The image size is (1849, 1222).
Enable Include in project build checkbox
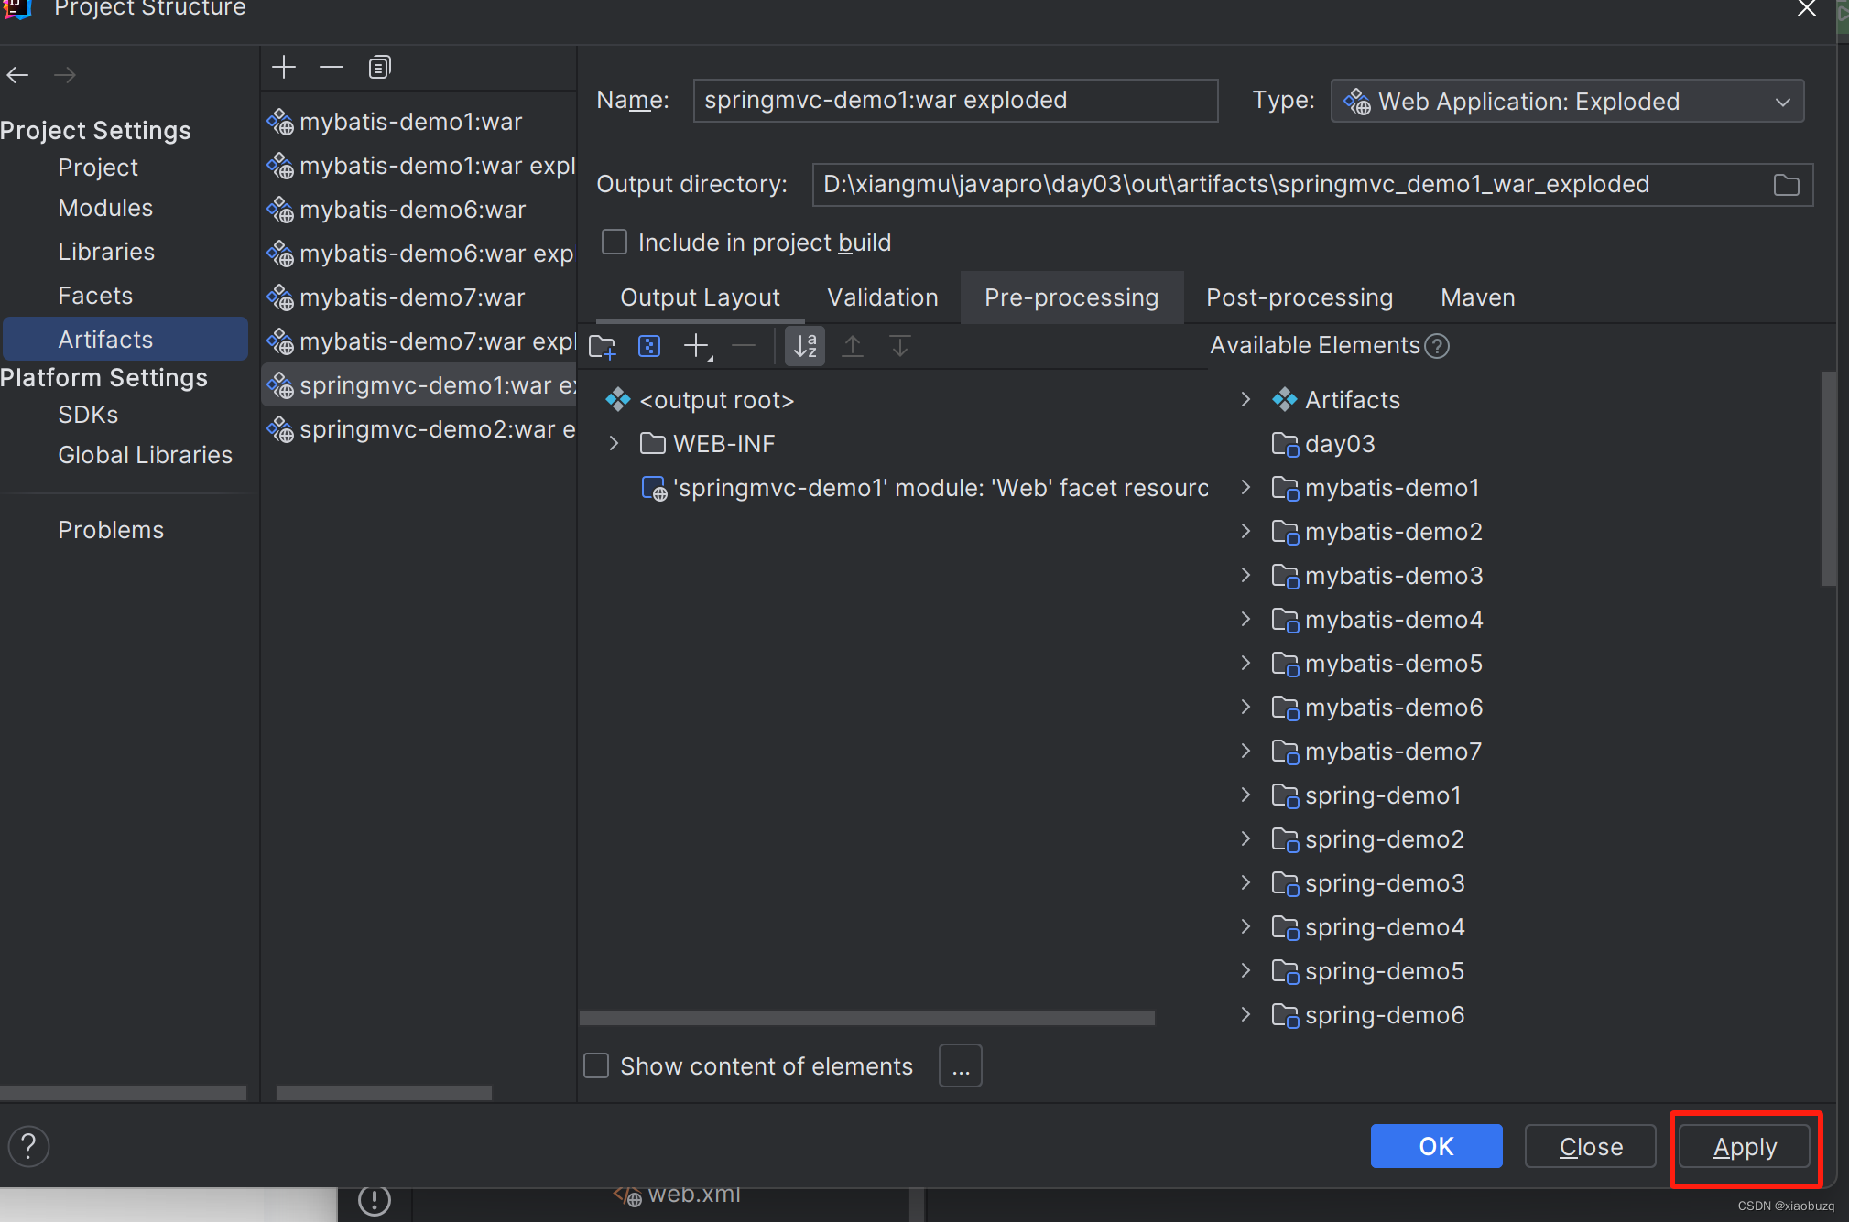coord(615,243)
